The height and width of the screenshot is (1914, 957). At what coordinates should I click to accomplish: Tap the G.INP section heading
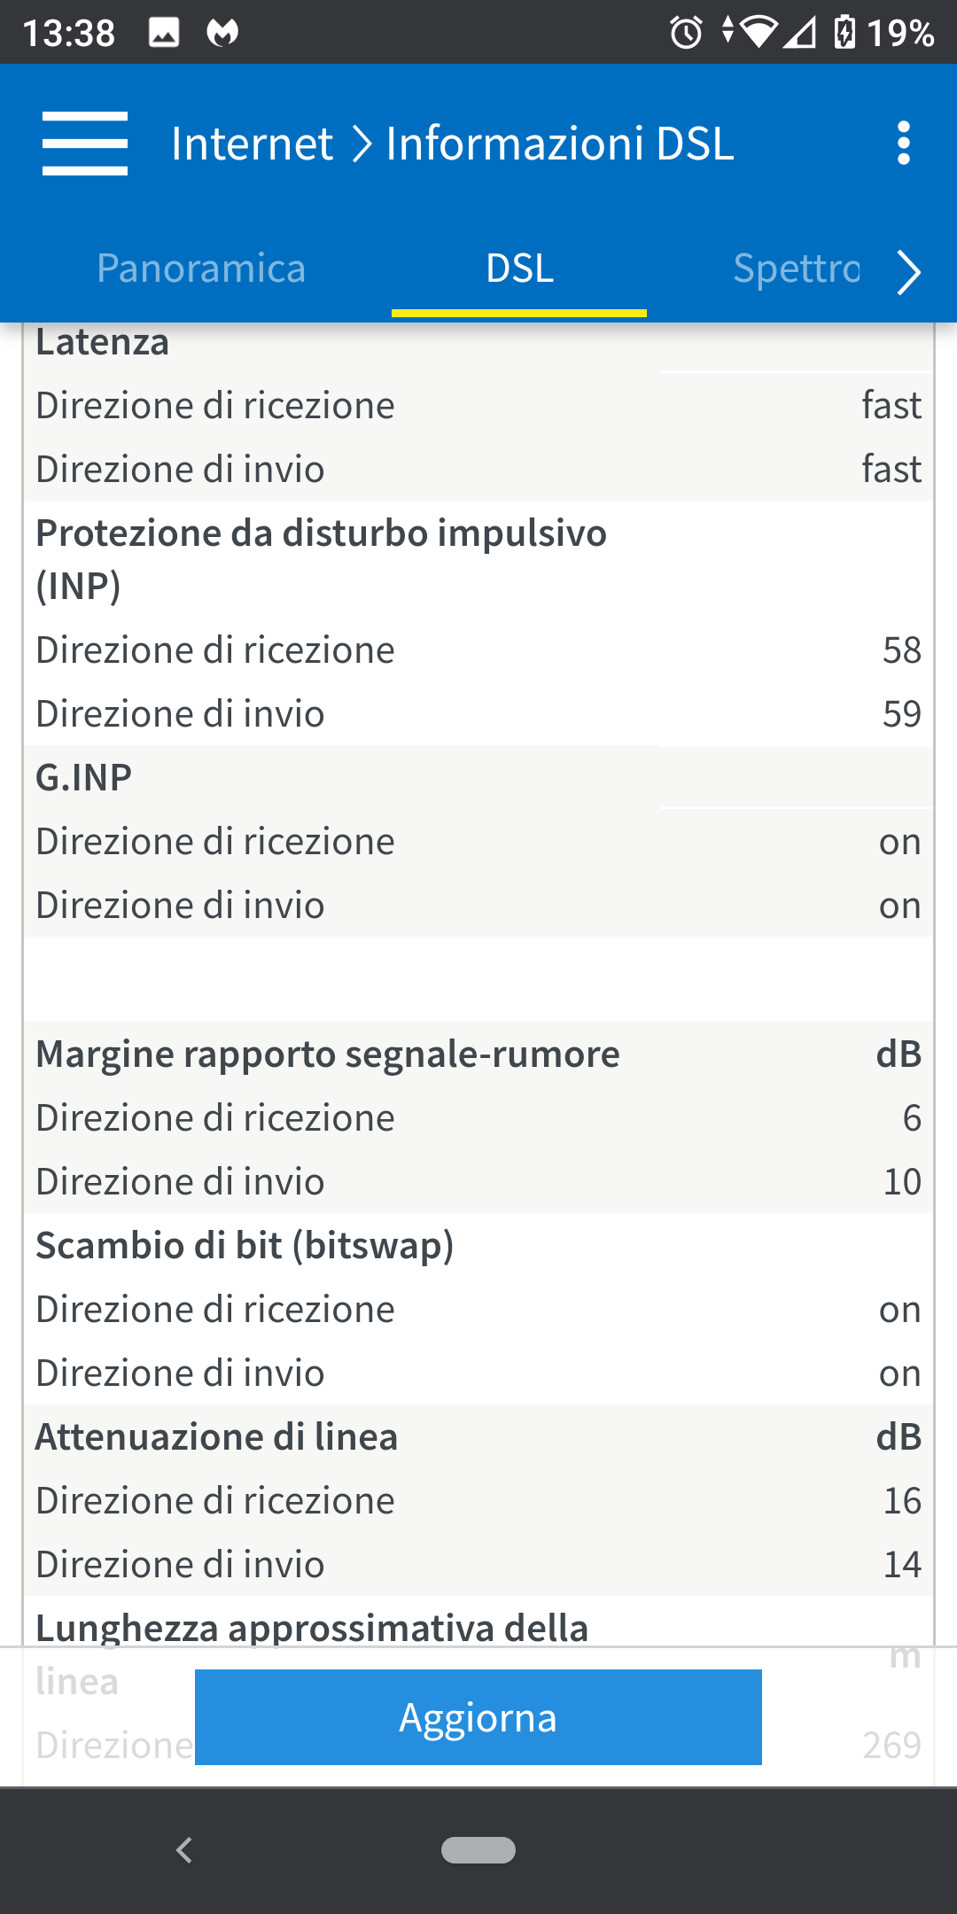coord(84,777)
